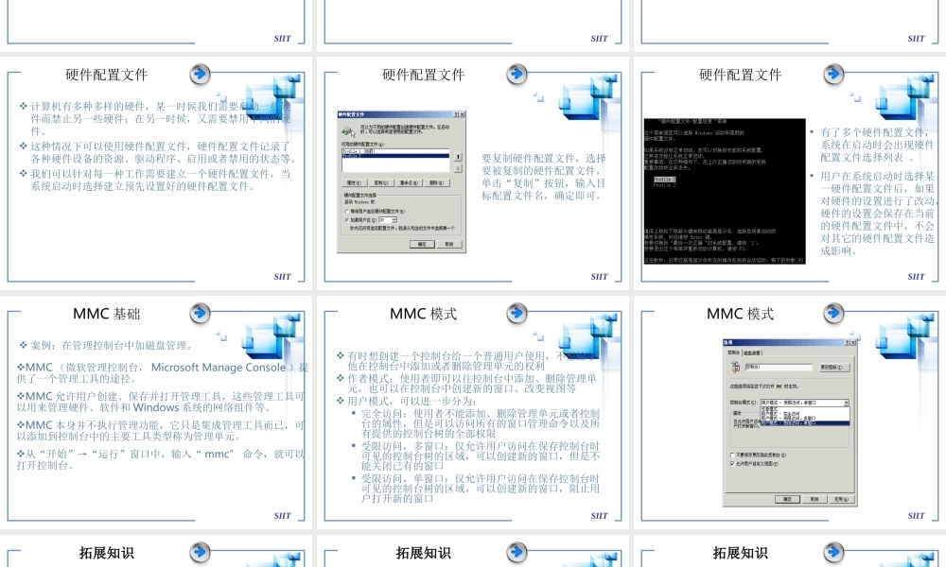Click bullet starting 作者模式
This screenshot has width=946, height=567.
[467, 384]
